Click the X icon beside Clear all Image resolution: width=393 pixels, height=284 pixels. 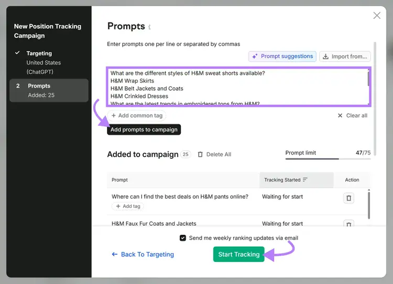[x=340, y=116]
